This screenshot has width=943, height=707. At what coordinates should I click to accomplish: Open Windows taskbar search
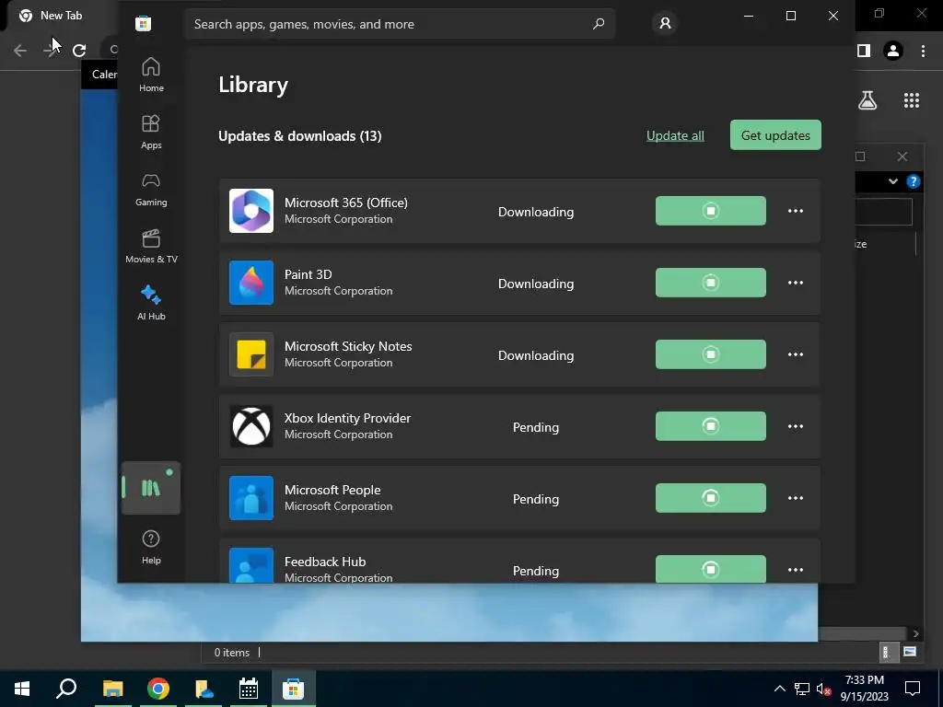(66, 689)
